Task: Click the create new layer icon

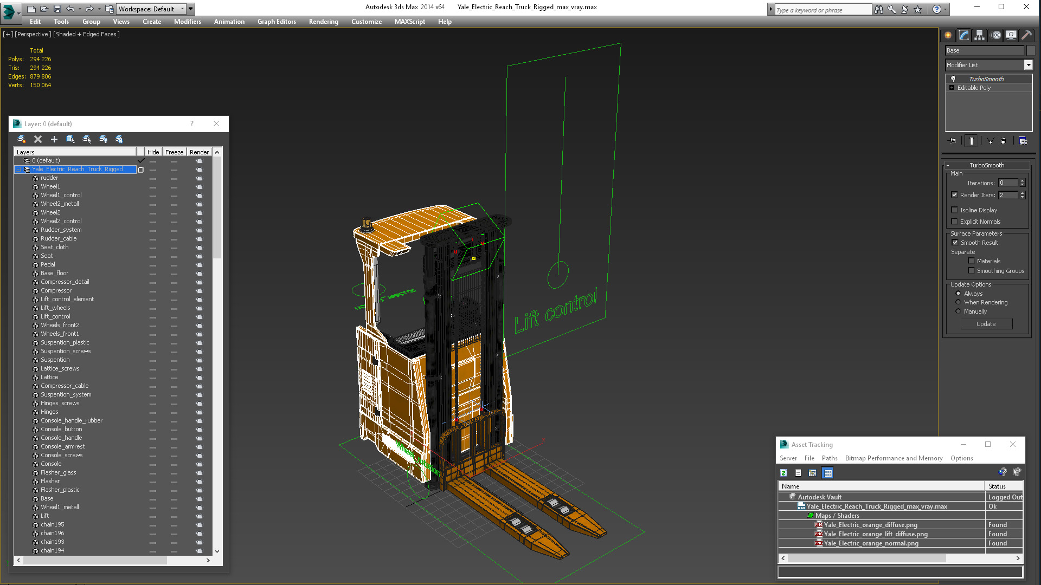Action: (22, 139)
